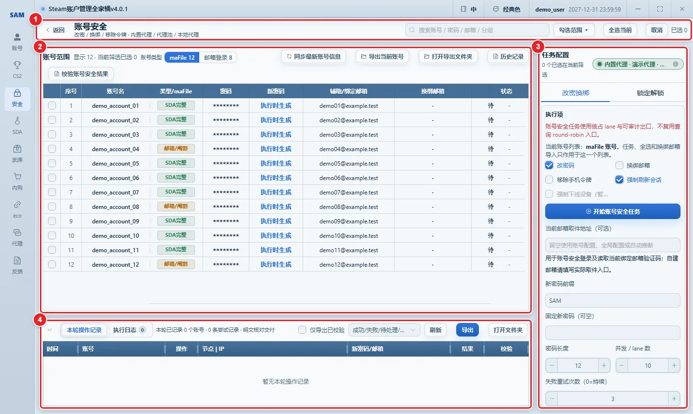This screenshot has width=693, height=414.
Task: Click the gear icon in proxy config pill
Action: pos(676,64)
